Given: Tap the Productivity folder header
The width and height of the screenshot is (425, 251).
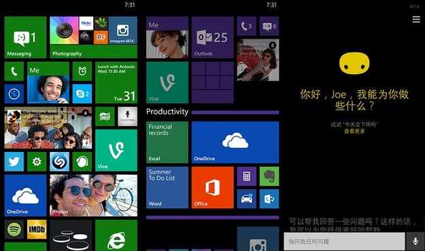Looking at the screenshot, I should [x=167, y=112].
